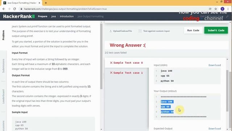232x131 pixels.
Task: Select Sample Test case 1
Action: point(127,73)
